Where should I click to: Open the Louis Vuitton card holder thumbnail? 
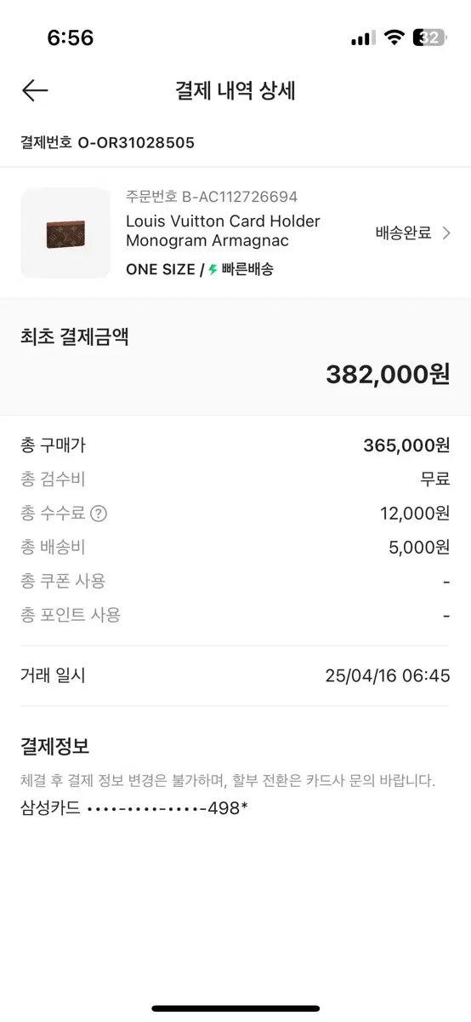(x=65, y=233)
